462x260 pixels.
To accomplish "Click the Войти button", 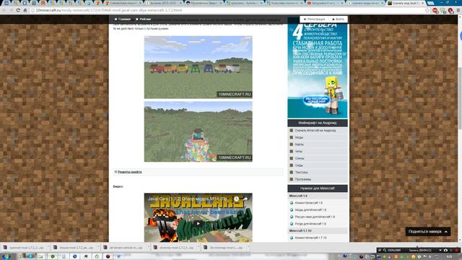I will tap(338, 19).
